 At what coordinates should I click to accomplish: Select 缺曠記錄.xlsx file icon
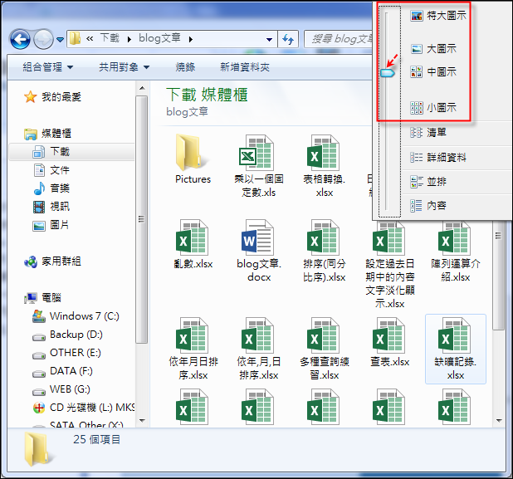click(x=455, y=335)
